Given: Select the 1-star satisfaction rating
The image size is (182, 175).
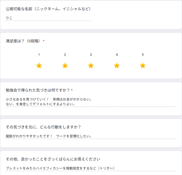Looking at the screenshot, I should tap(39, 66).
